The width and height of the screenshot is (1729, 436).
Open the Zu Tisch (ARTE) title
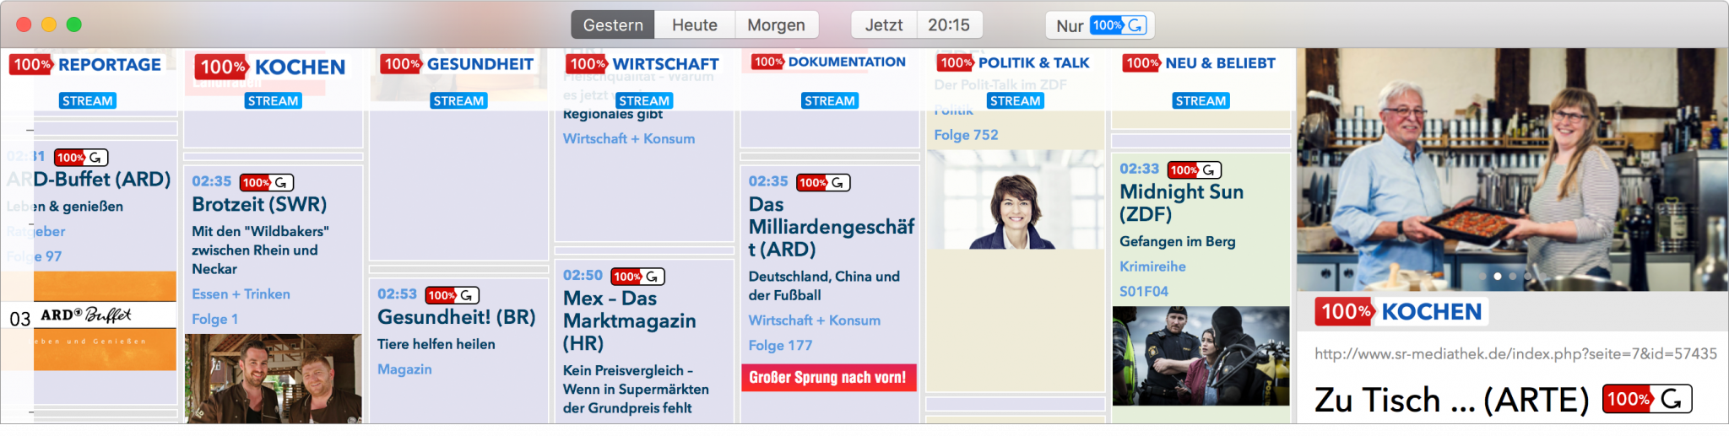pos(1452,400)
